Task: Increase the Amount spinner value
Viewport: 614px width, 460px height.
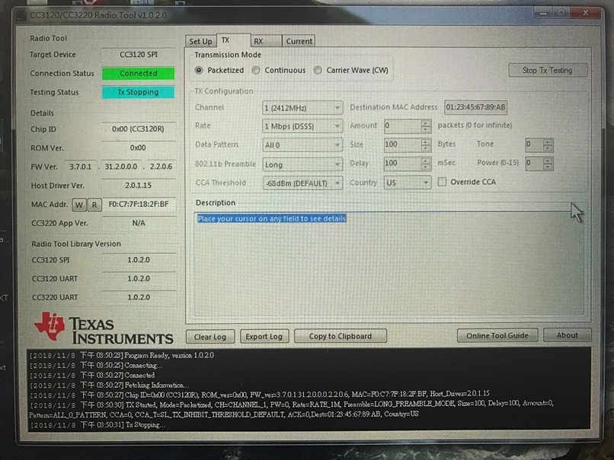Action: click(426, 122)
